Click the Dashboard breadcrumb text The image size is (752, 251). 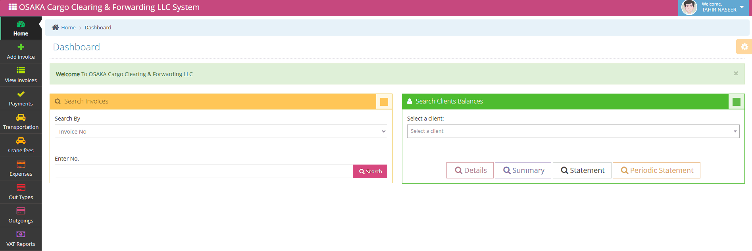click(98, 27)
